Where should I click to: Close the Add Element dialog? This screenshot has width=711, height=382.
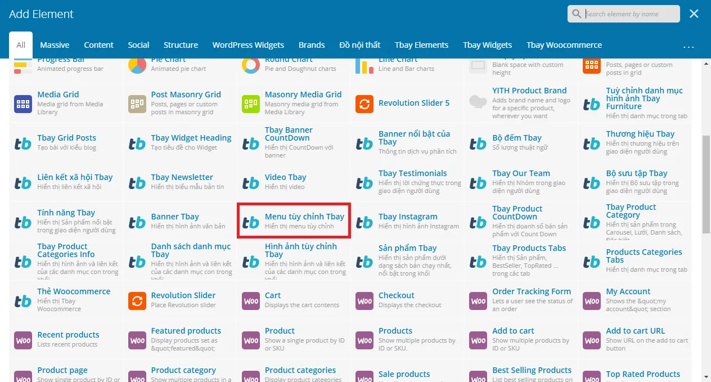tap(694, 14)
